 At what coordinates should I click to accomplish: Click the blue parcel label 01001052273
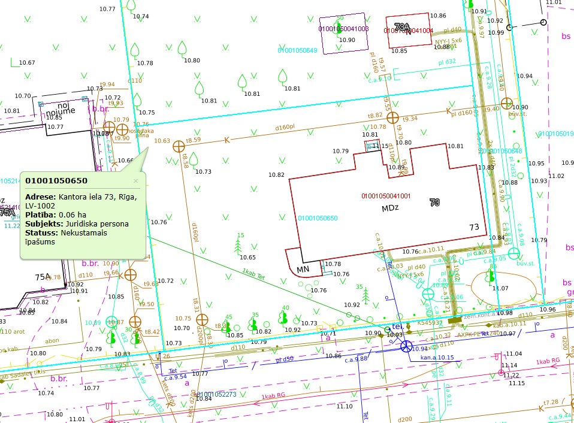click(217, 394)
